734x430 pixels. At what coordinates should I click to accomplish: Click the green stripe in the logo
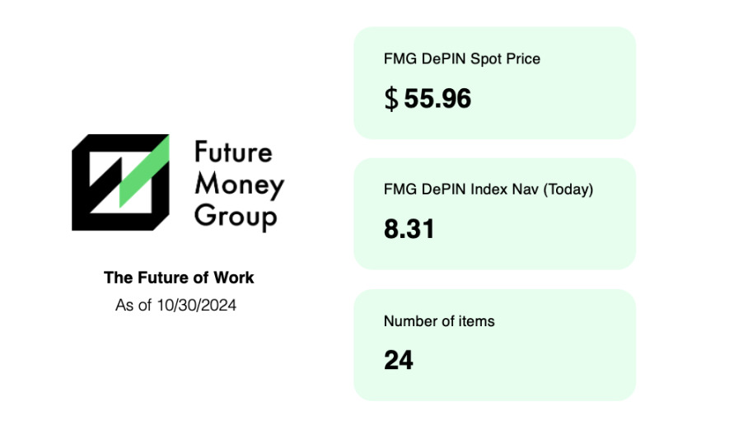144,171
